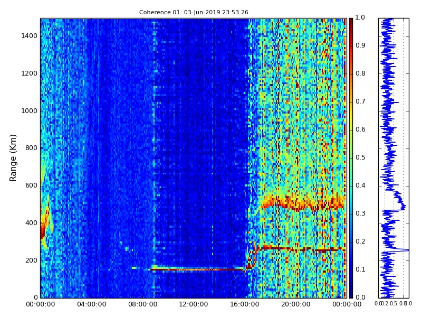This screenshot has height=317, width=422.
Task: Click the 200 range tick label
Action: coord(32,260)
